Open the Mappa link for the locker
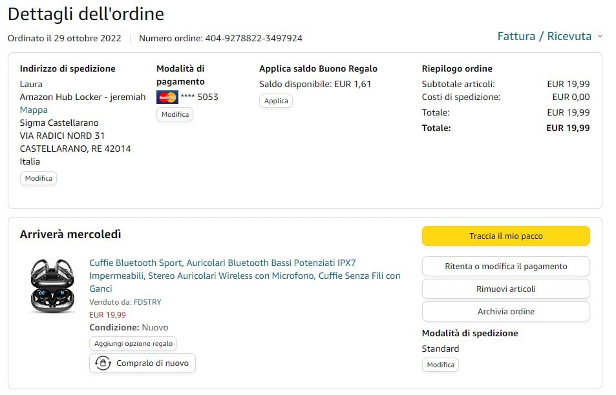616x395 pixels. point(34,110)
